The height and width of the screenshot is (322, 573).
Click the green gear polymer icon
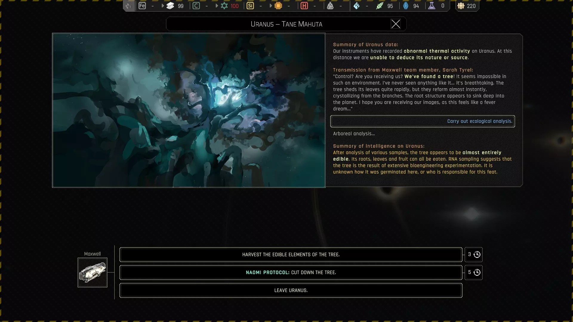[x=224, y=6]
